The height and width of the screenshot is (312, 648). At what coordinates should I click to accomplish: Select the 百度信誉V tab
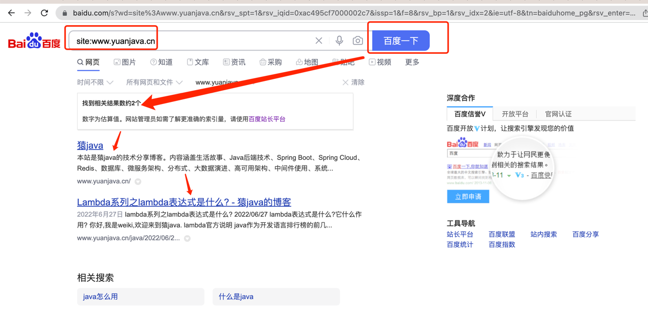470,114
